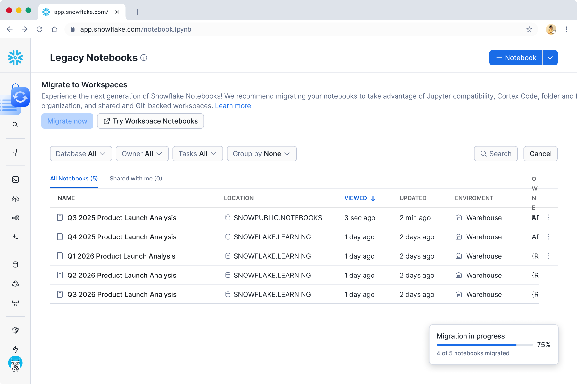This screenshot has width=577, height=384.
Task: Open a new browser tab
Action: (x=137, y=12)
